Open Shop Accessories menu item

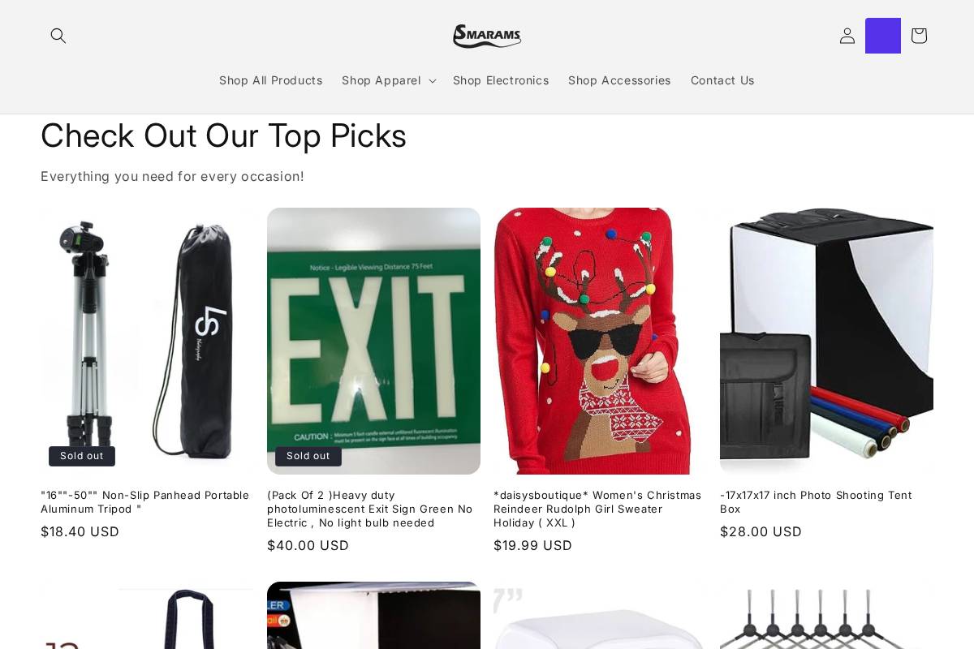pos(619,80)
